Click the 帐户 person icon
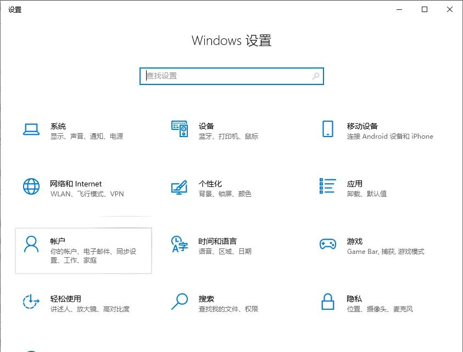This screenshot has width=463, height=352. point(31,244)
